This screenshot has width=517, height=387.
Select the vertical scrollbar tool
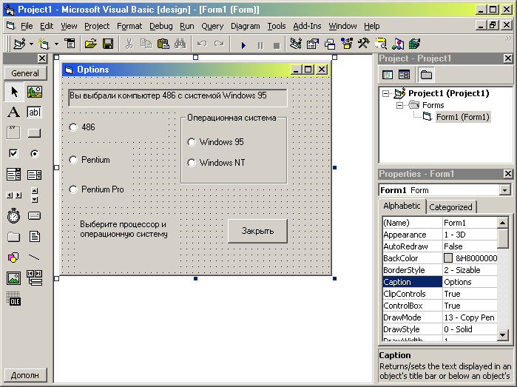(35, 195)
